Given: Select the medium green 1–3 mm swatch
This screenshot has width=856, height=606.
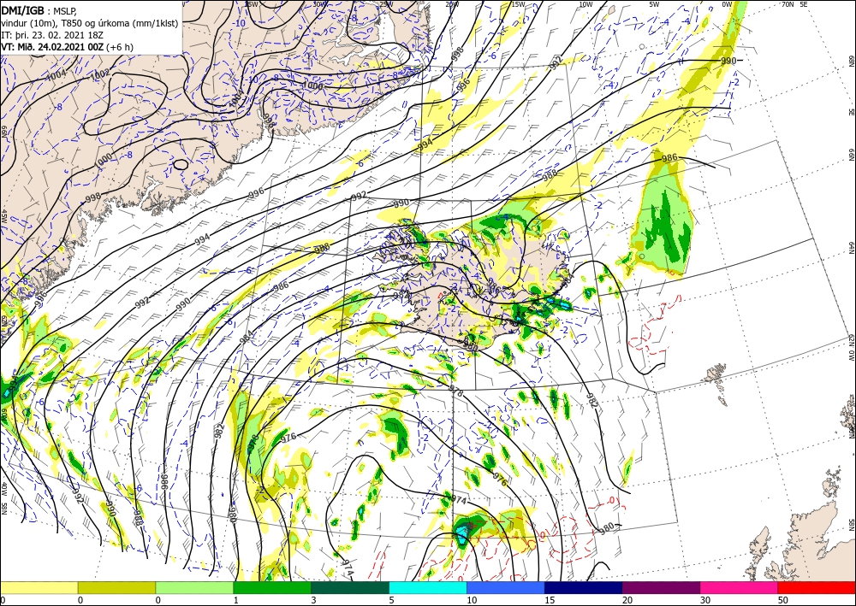Looking at the screenshot, I should point(272,587).
